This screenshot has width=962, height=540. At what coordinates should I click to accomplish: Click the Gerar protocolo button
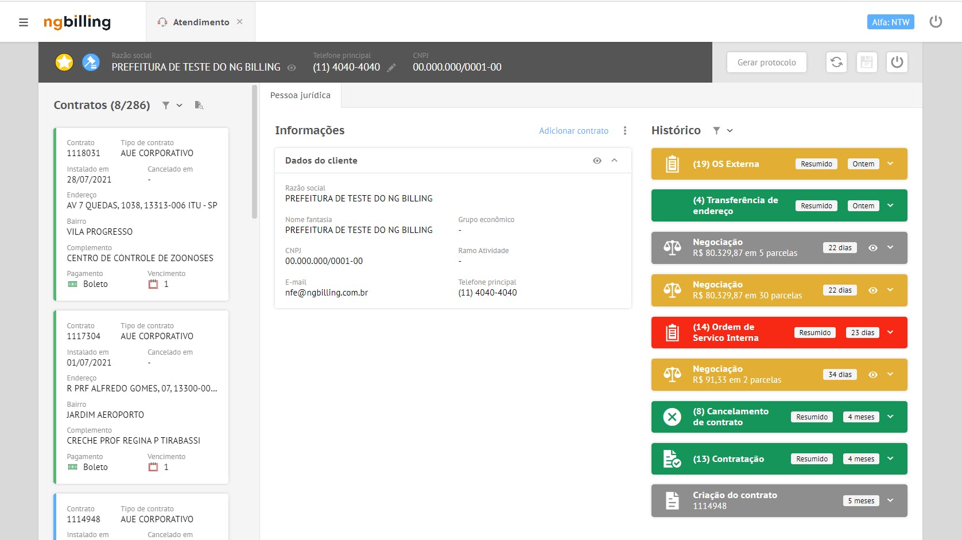coord(766,62)
